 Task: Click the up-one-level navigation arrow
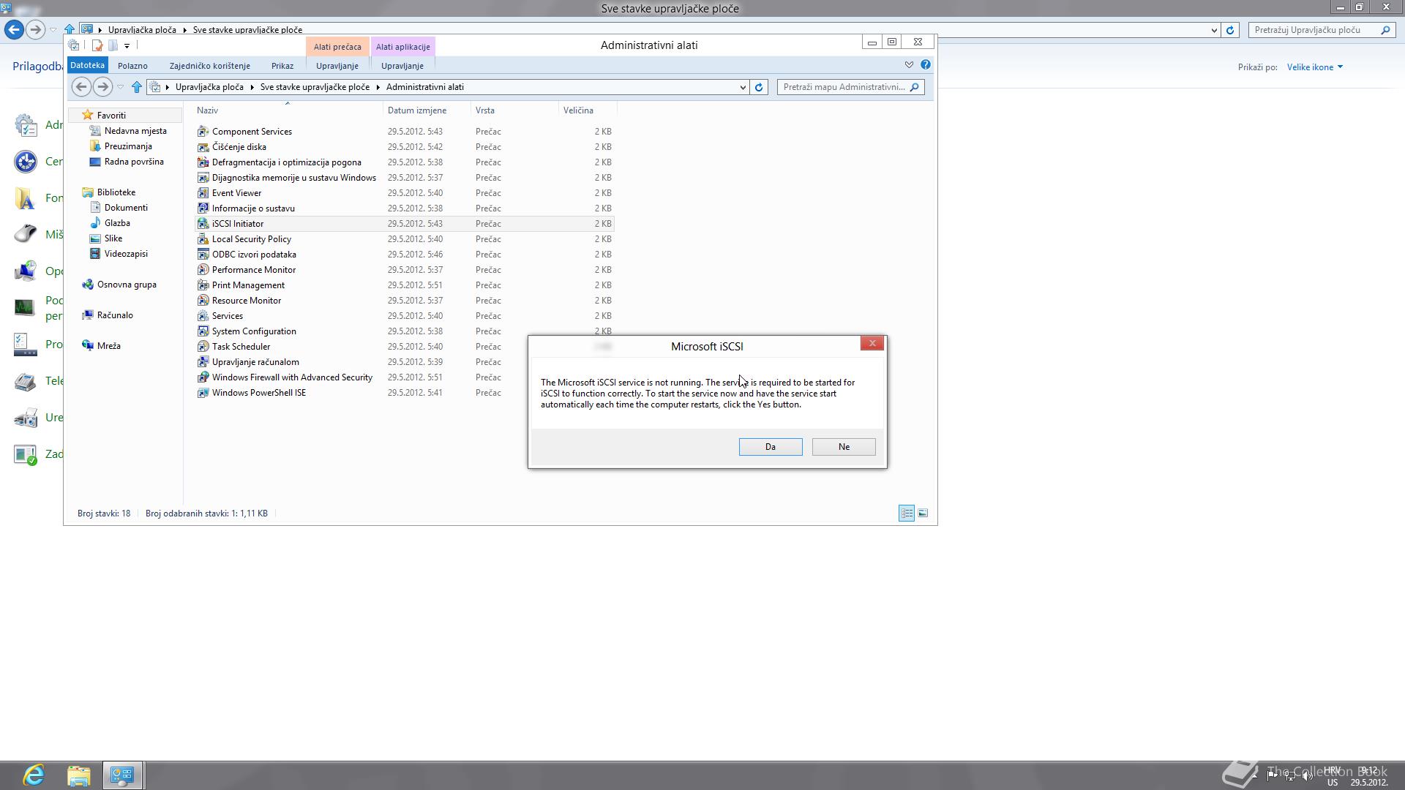tap(137, 87)
